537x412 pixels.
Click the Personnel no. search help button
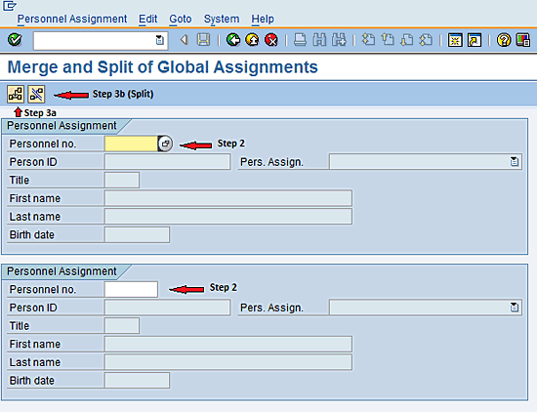click(x=165, y=144)
